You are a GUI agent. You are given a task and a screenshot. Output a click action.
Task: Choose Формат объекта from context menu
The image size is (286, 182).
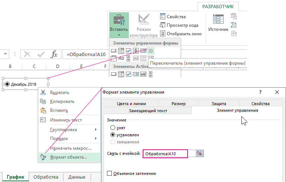[x=69, y=157]
